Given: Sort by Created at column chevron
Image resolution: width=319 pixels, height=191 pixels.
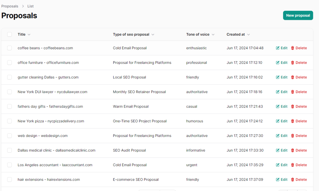Looking at the screenshot, I should point(248,35).
